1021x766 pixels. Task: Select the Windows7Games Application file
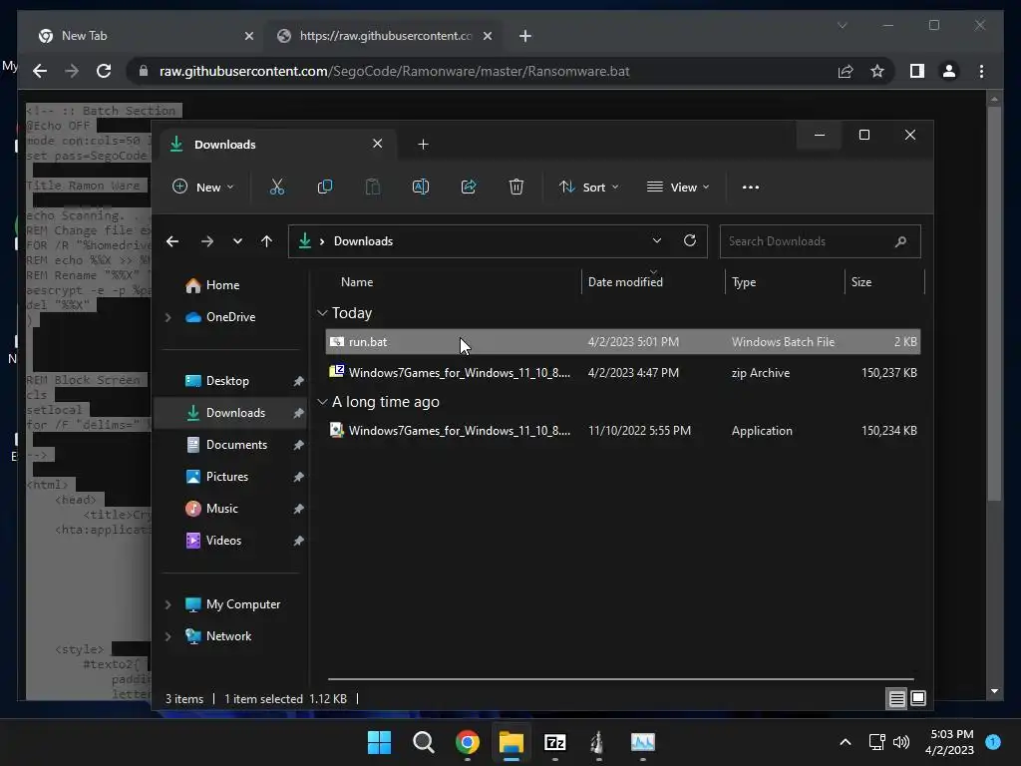[x=622, y=431]
